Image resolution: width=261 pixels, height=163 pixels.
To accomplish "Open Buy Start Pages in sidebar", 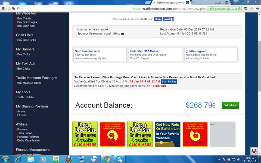I will click(x=27, y=22).
